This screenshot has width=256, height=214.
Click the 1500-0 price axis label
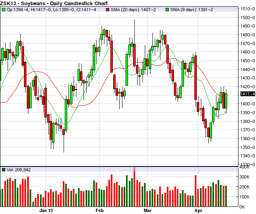point(248,18)
